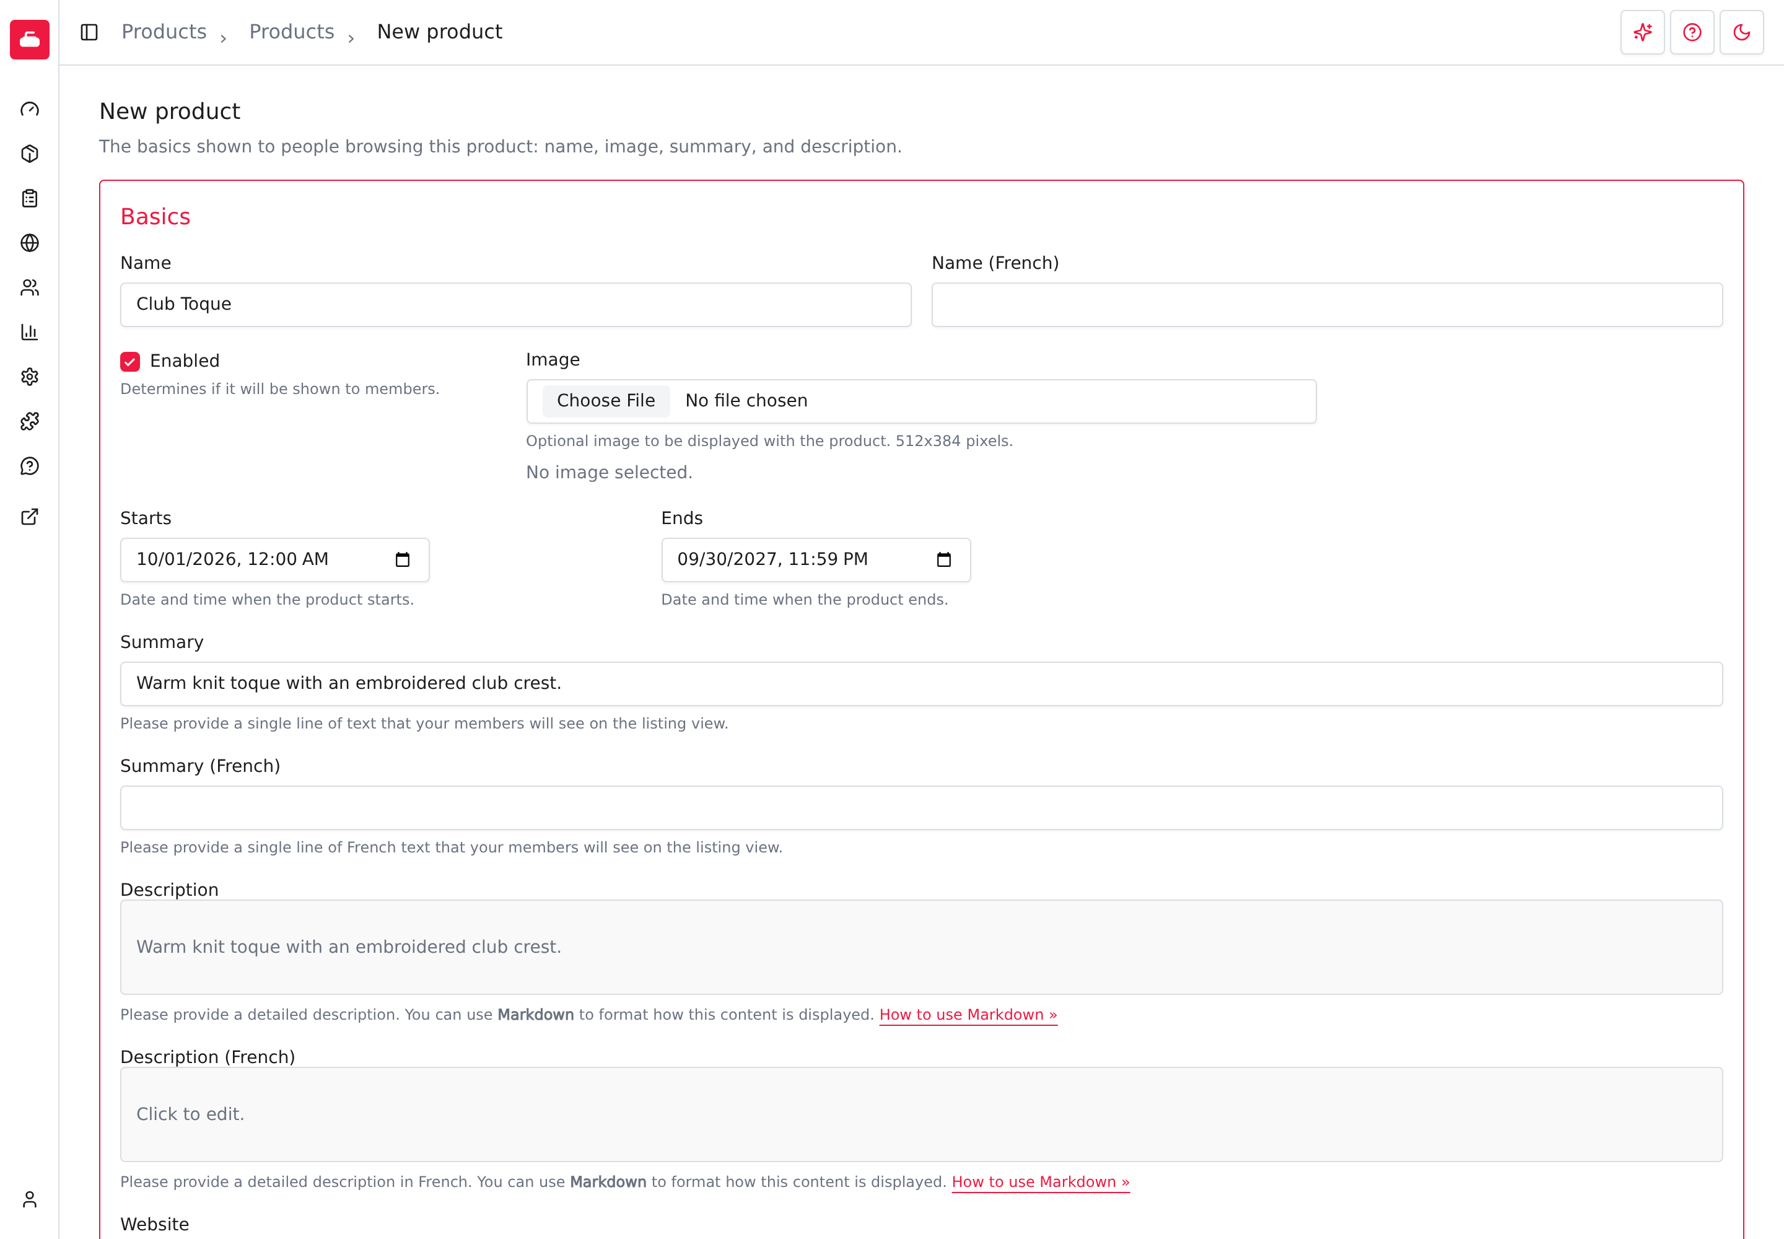Click the Summary input field
This screenshot has height=1239, width=1784.
click(x=920, y=684)
